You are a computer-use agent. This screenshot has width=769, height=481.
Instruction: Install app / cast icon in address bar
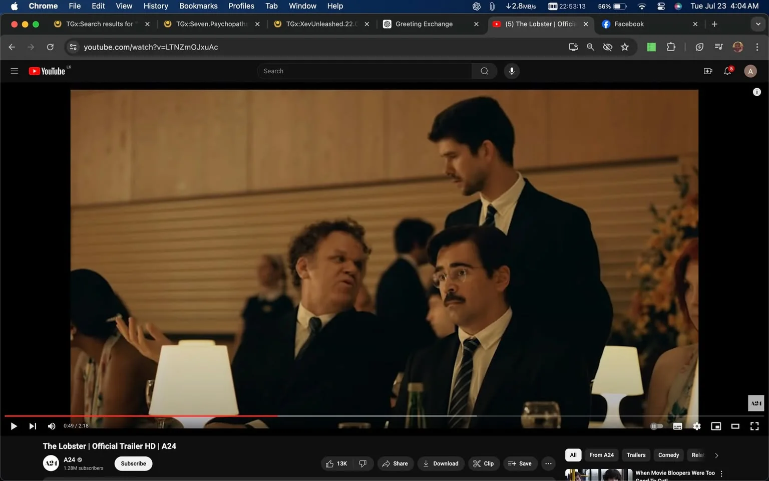(573, 47)
